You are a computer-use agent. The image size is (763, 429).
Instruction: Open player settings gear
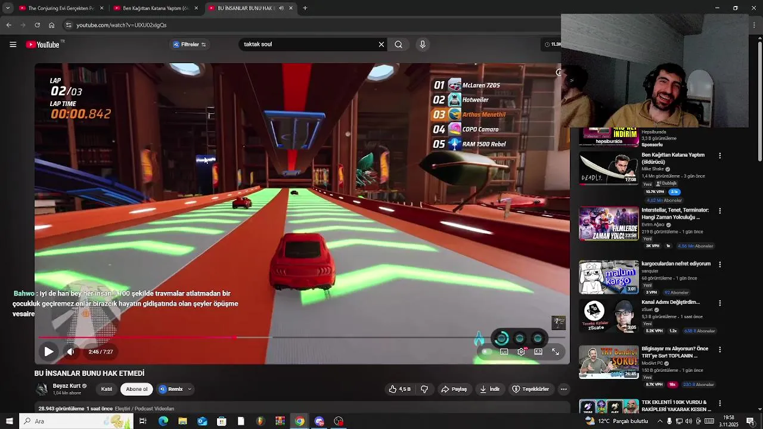click(521, 352)
